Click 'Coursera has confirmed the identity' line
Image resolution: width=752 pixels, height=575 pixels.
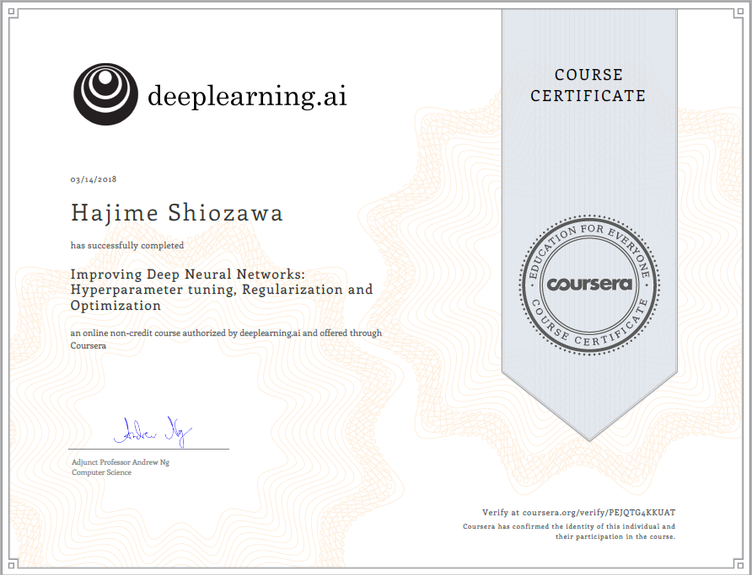click(569, 526)
